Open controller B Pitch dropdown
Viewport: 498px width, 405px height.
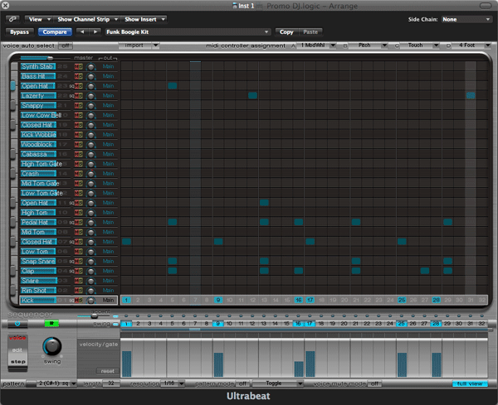click(x=368, y=46)
